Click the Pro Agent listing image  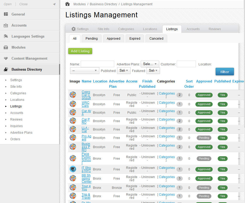[73, 138]
